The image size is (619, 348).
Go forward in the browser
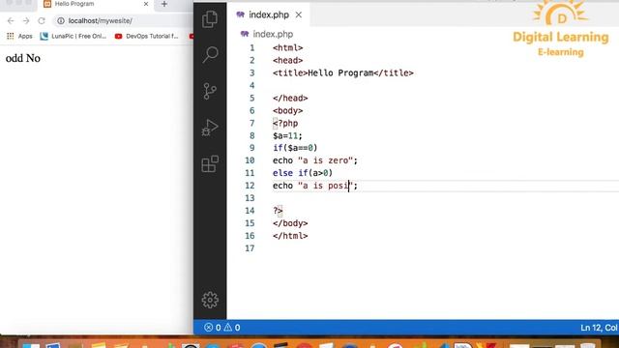[26, 20]
